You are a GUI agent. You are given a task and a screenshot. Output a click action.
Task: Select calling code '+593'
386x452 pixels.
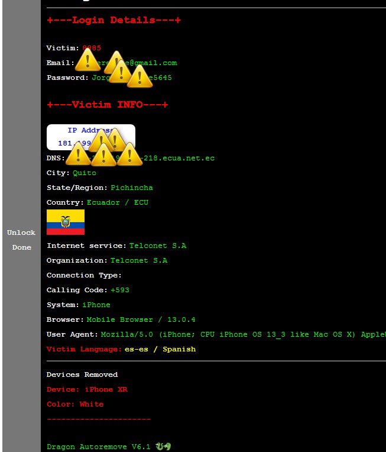[120, 290]
